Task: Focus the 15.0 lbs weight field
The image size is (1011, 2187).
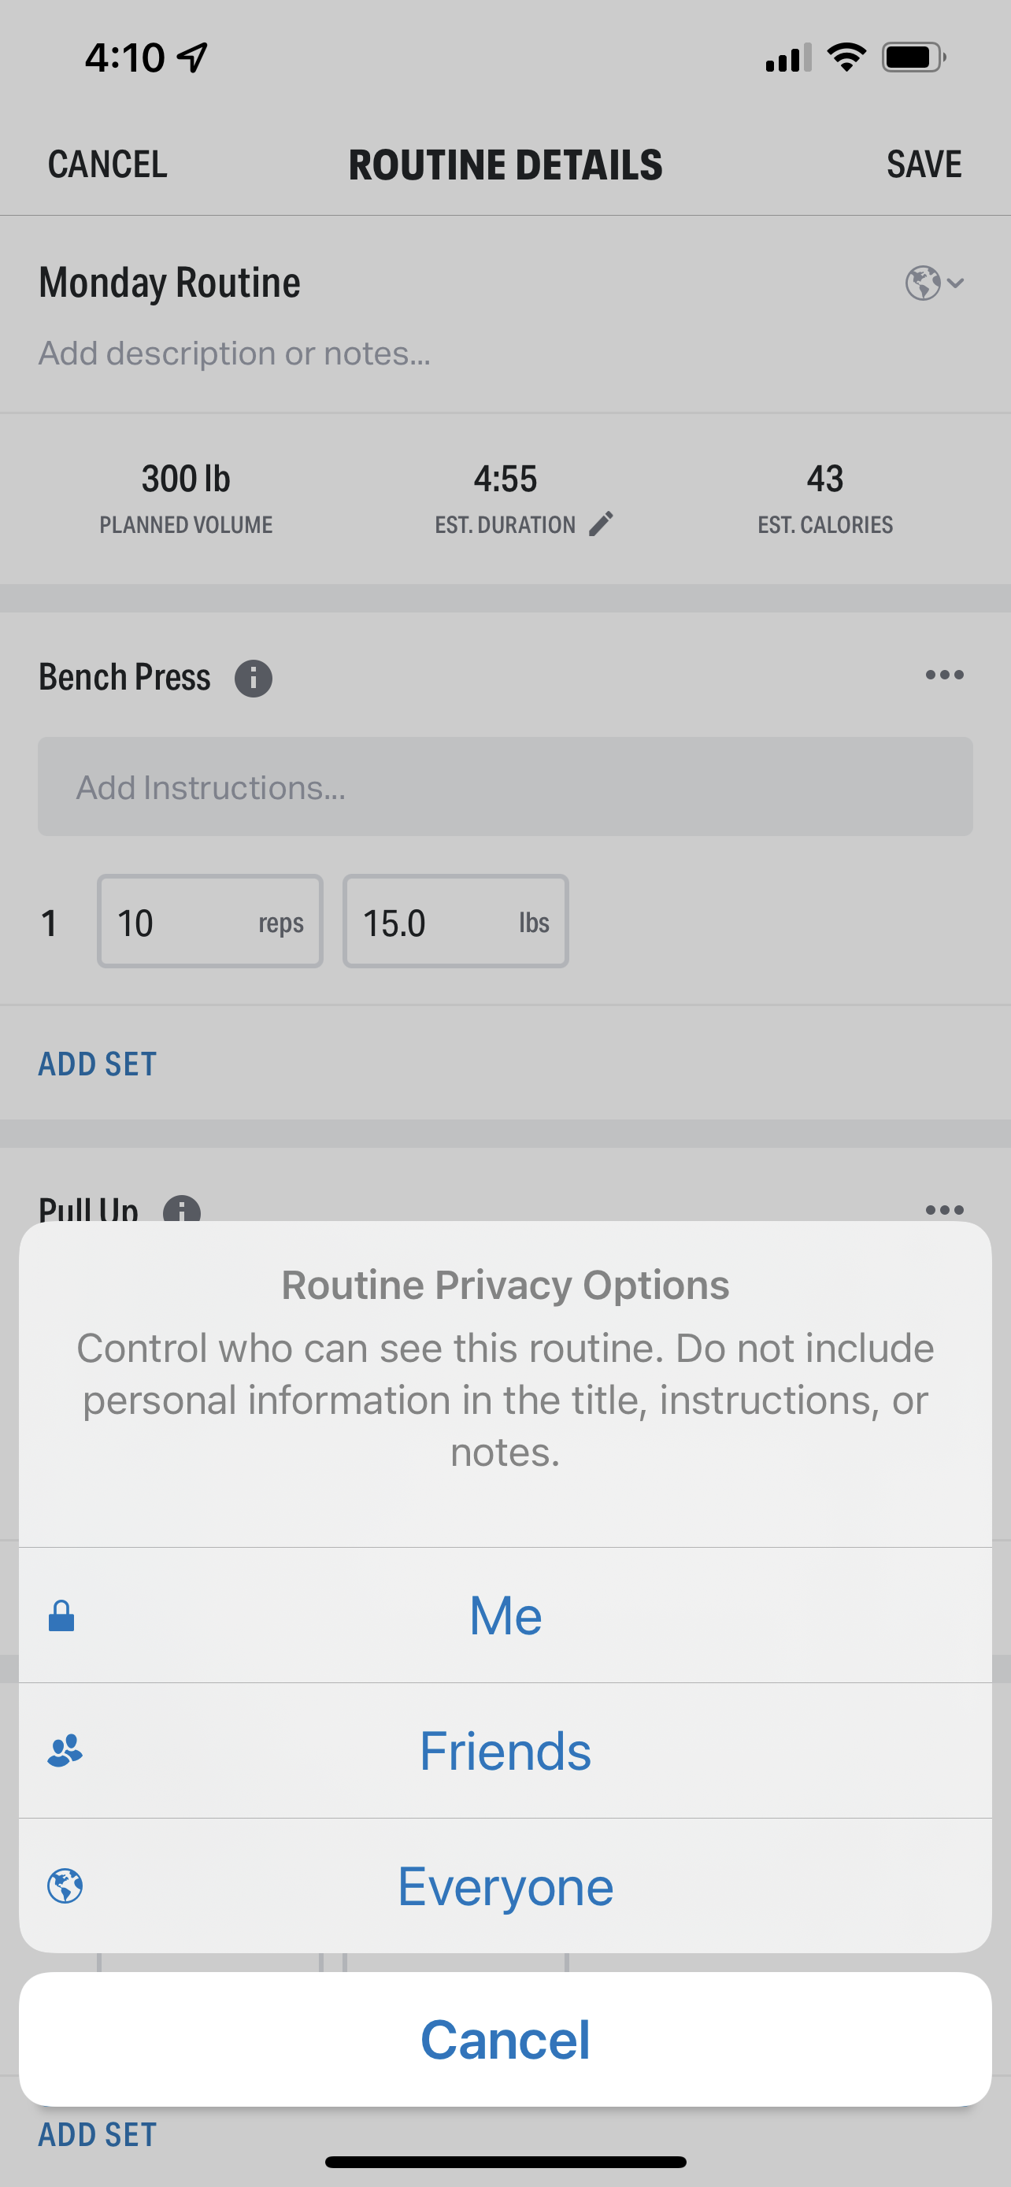Action: 456,921
